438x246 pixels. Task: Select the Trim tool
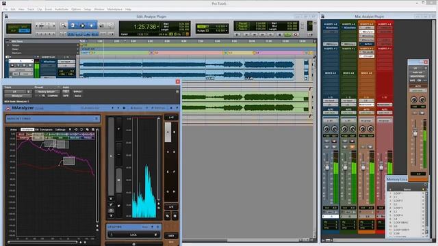coord(73,25)
